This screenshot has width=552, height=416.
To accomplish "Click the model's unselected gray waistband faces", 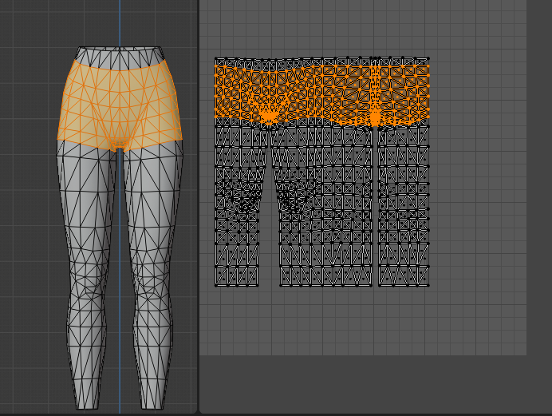I will 120,57.
